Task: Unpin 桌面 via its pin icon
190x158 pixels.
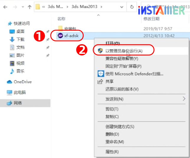Action: point(47,32)
